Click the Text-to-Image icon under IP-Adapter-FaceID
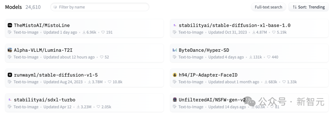This screenshot has width=335, height=115. 175,82
